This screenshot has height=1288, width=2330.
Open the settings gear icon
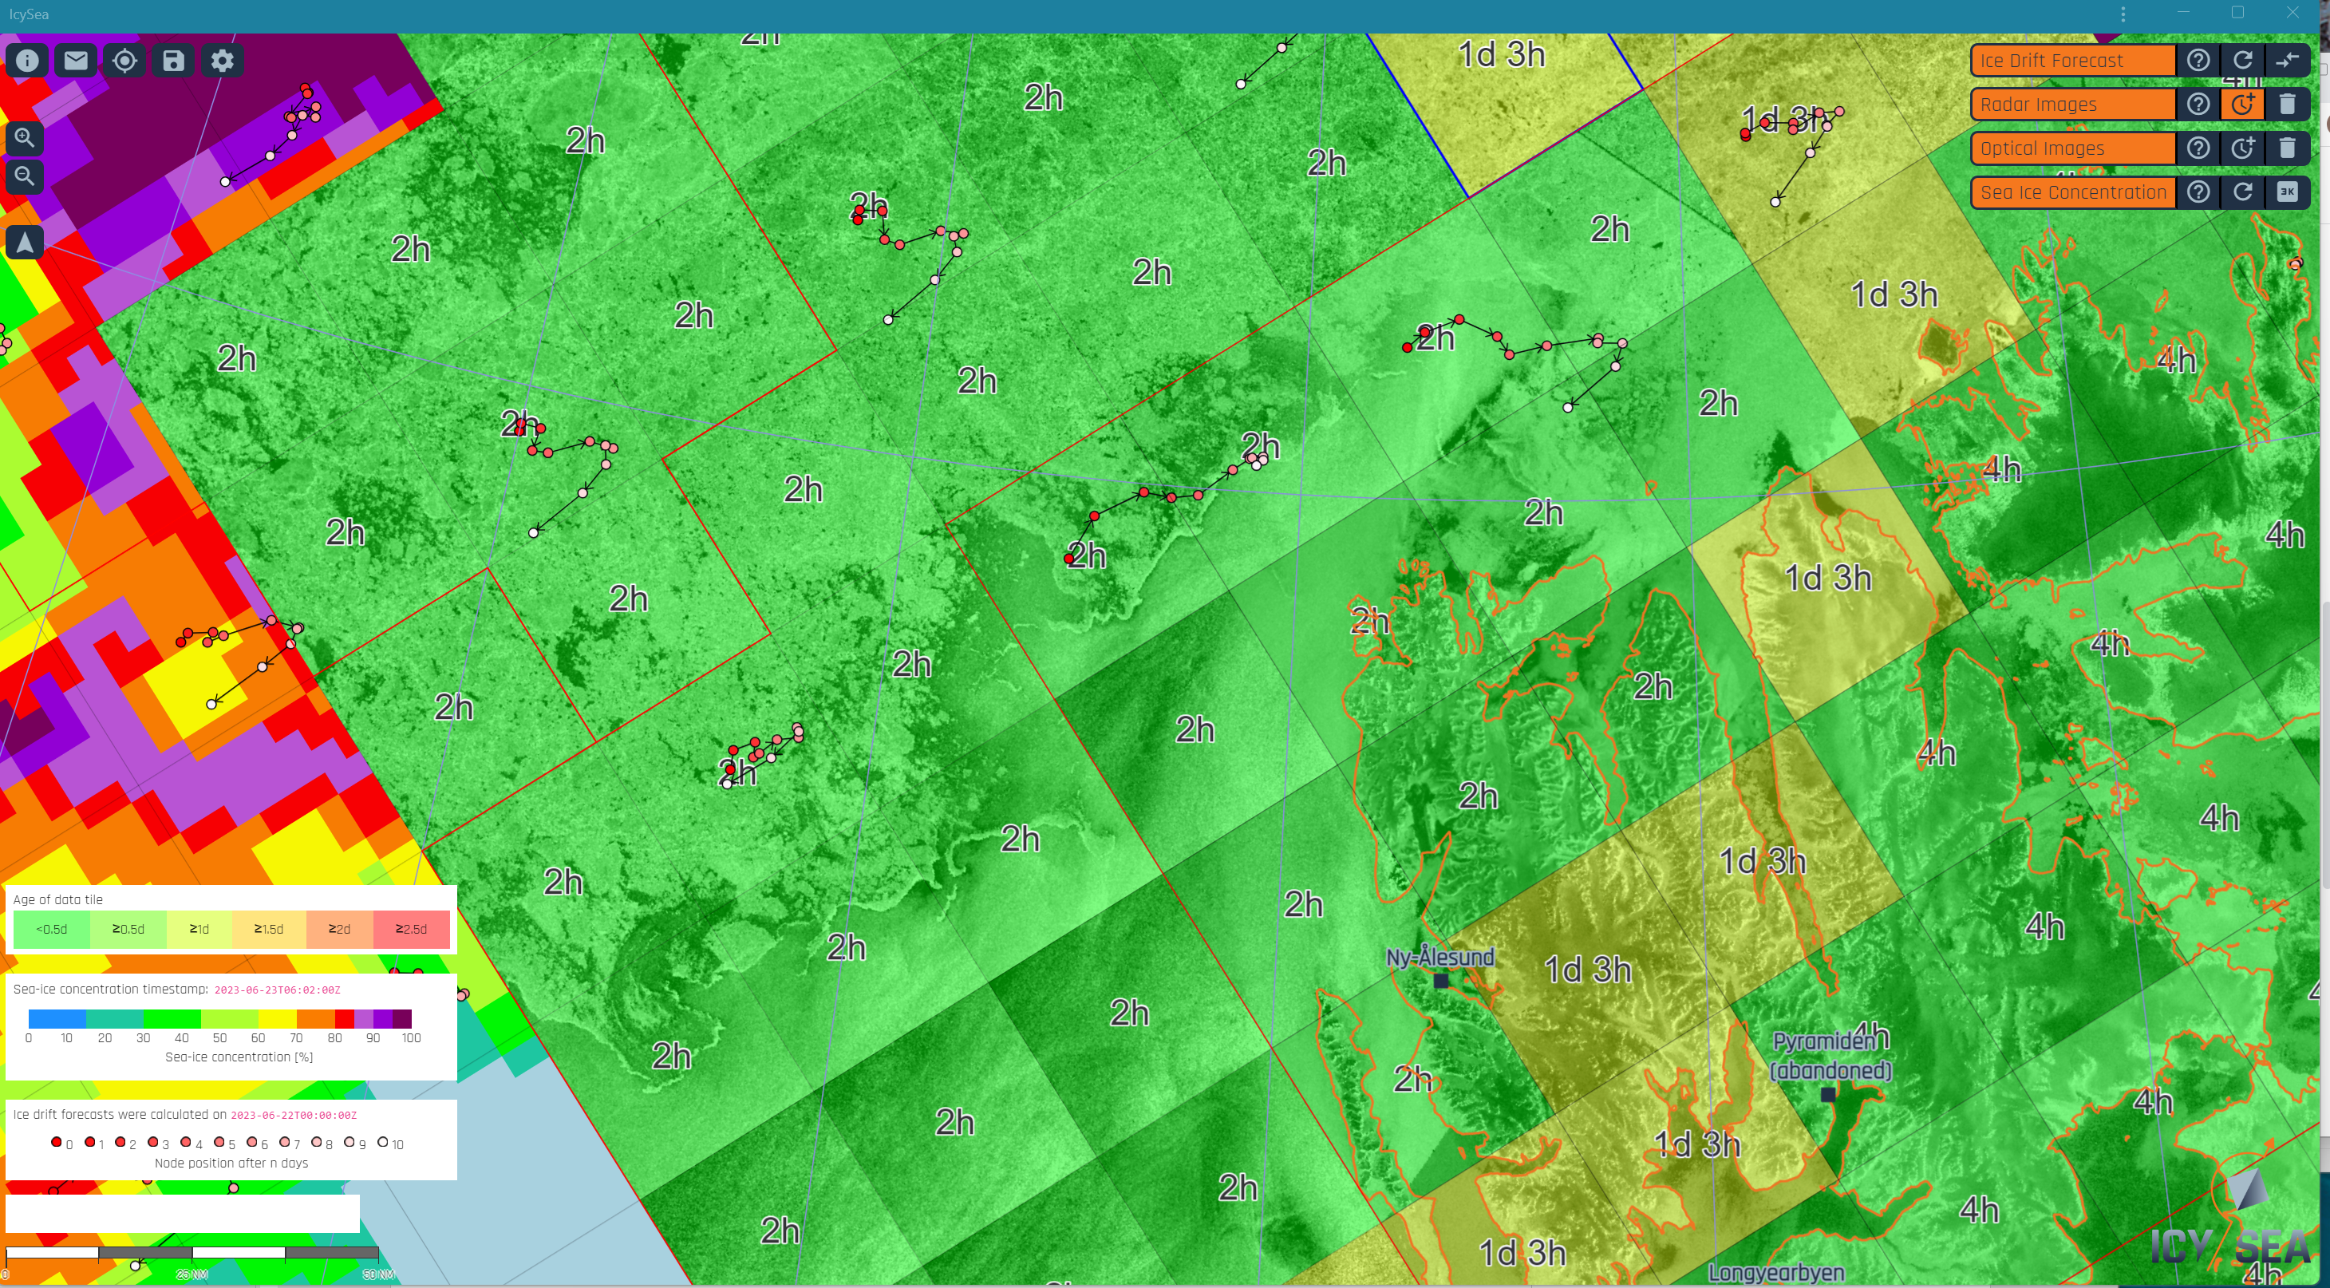(x=223, y=61)
